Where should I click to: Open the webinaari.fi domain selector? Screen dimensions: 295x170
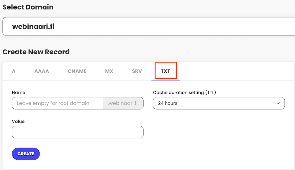pyautogui.click(x=149, y=26)
